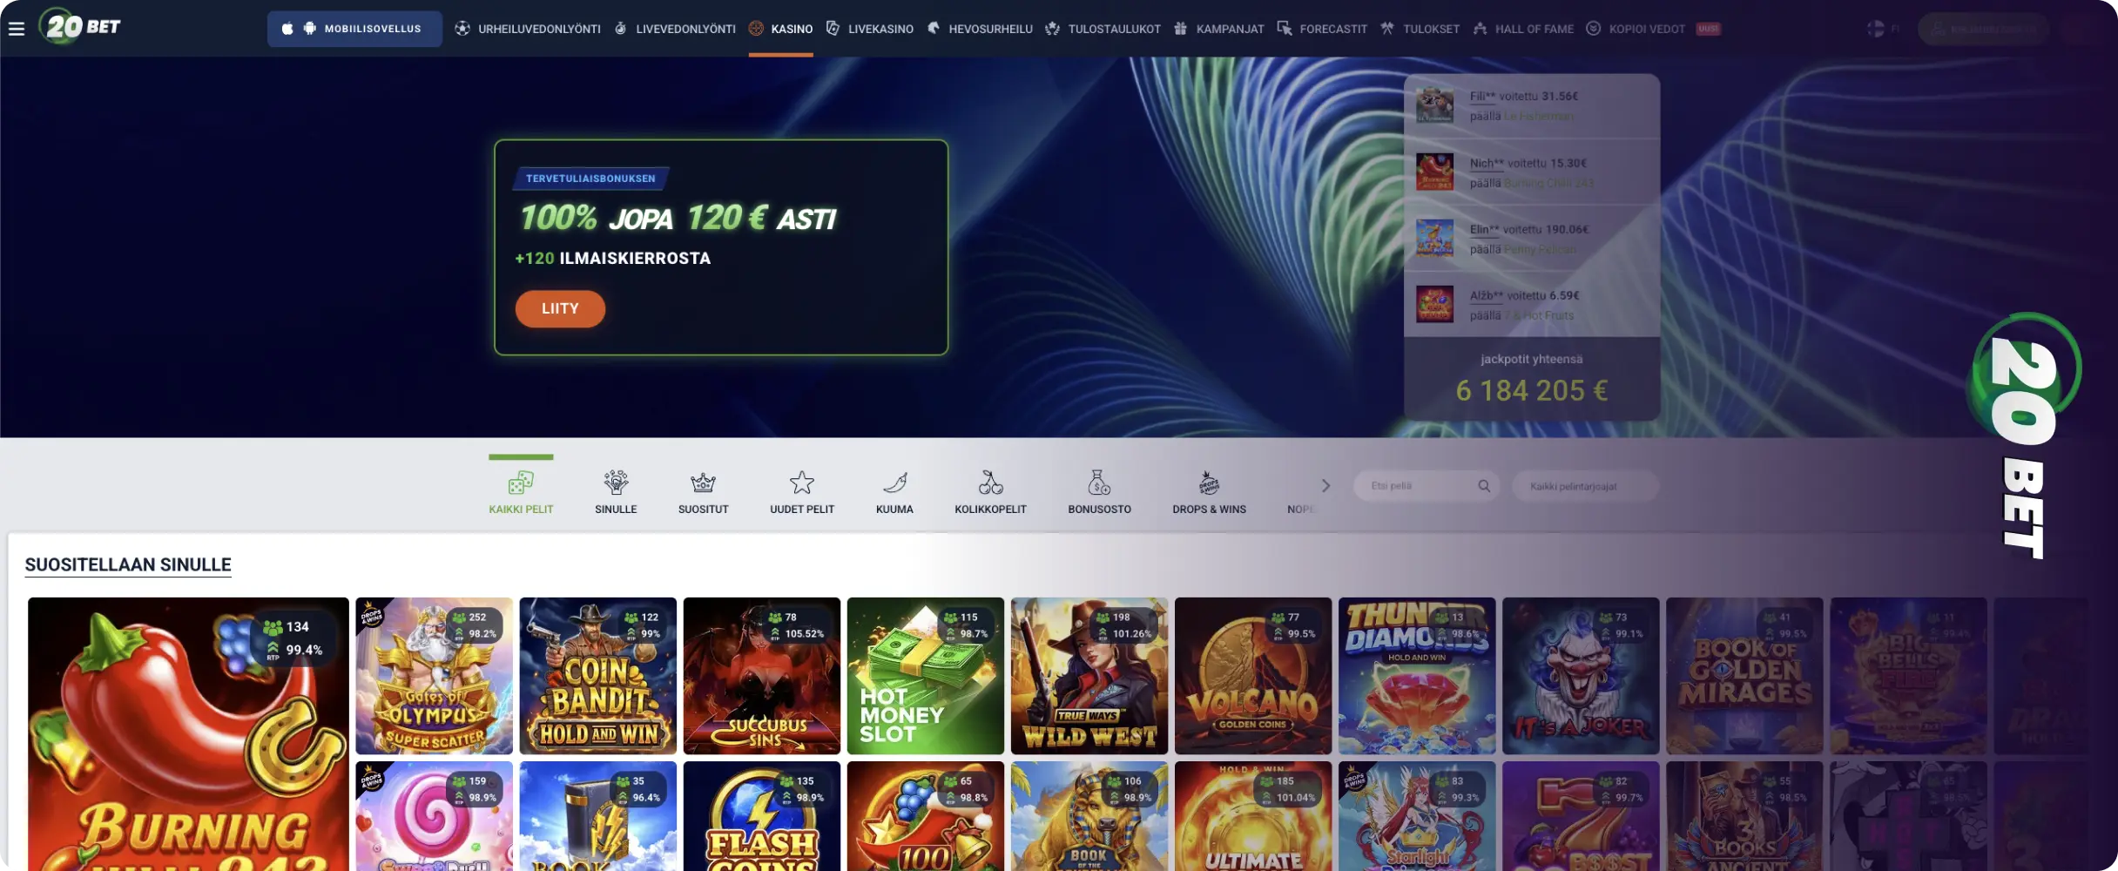
Task: Click Elin** winner entry 190.06€
Action: coord(1532,239)
